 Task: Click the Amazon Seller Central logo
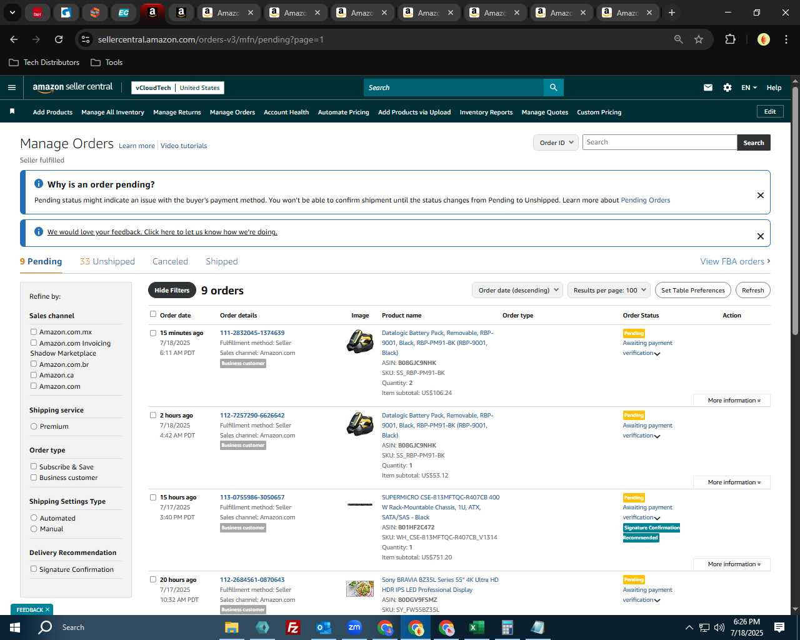72,87
